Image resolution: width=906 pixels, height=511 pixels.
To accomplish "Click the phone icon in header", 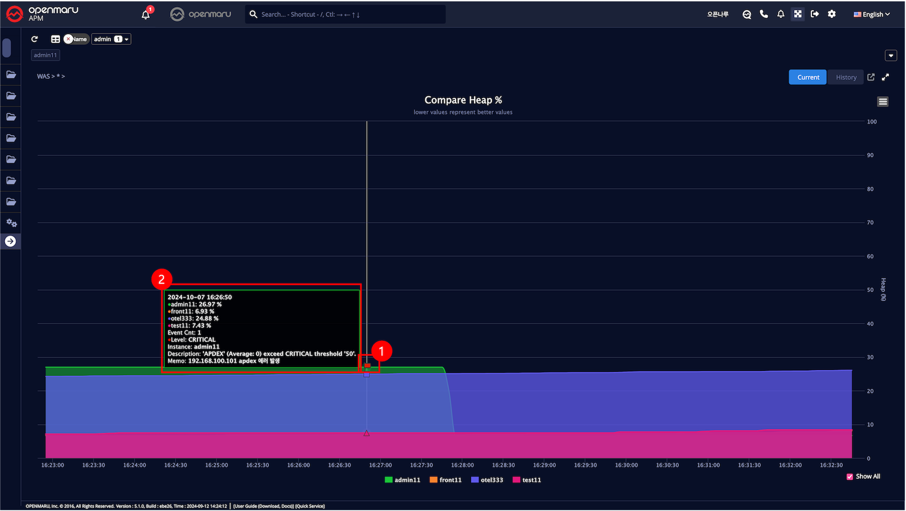I will point(763,14).
